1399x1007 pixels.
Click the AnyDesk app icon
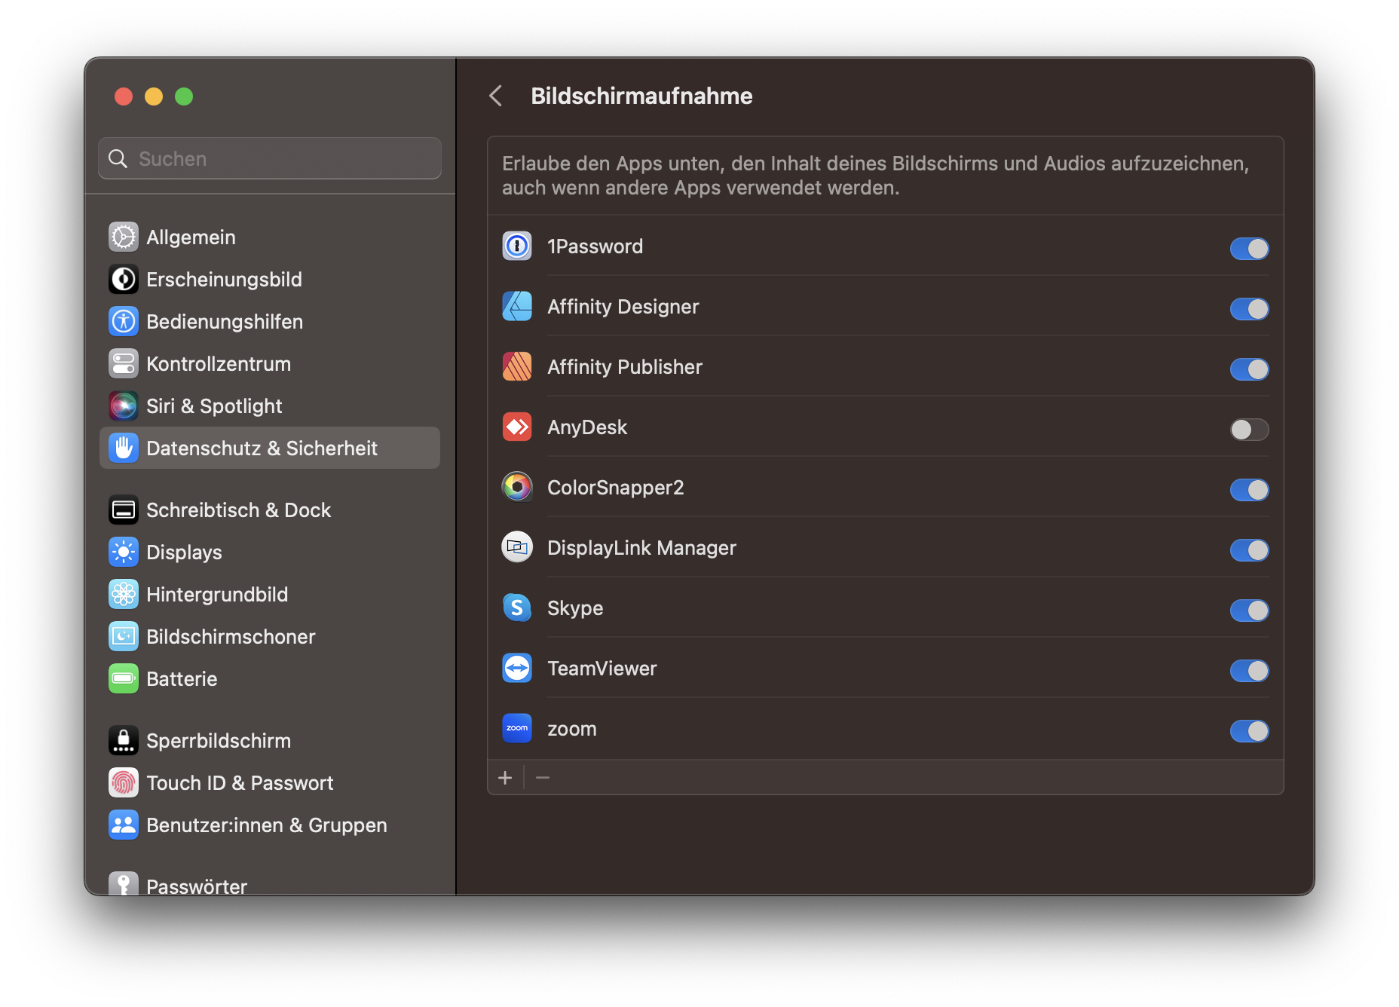pos(517,427)
